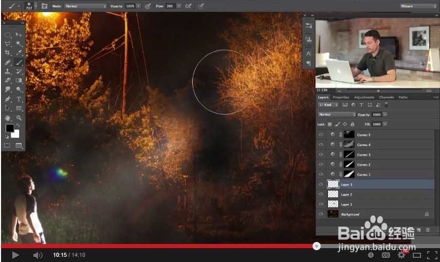Toggle airbrush build-up in options bar
This screenshot has width=440, height=262.
click(x=188, y=6)
